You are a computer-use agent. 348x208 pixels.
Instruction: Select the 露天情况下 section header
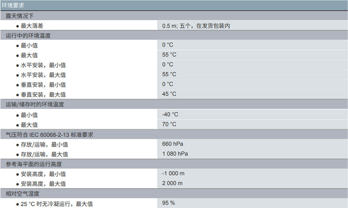pyautogui.click(x=20, y=16)
